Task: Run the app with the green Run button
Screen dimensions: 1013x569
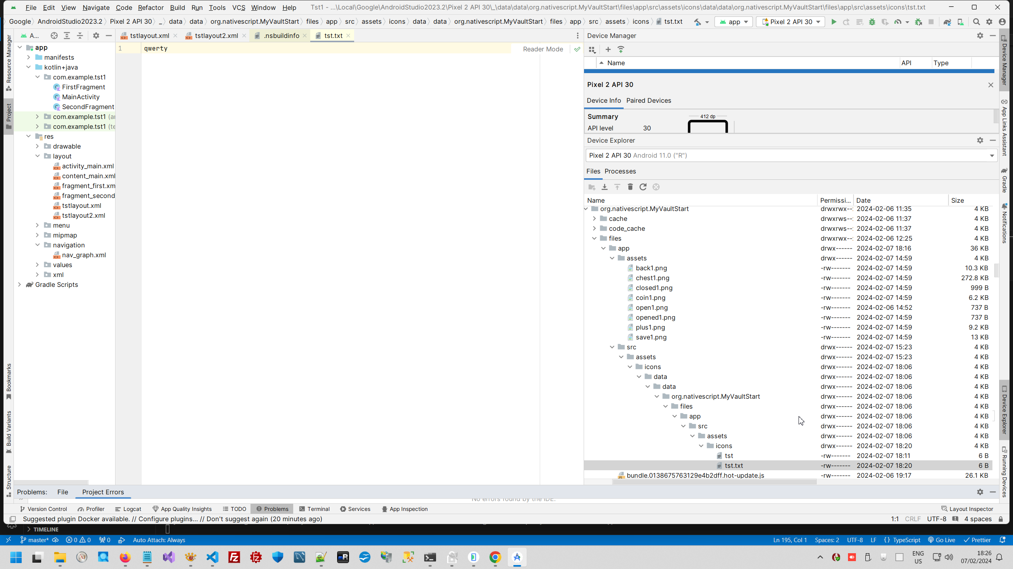Action: click(x=833, y=22)
